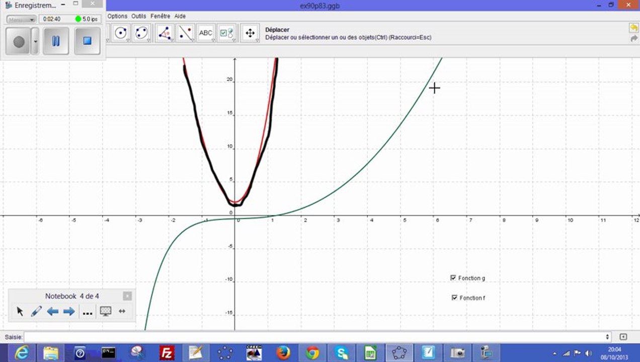Go to next Notebook page
The image size is (640, 362).
point(69,312)
